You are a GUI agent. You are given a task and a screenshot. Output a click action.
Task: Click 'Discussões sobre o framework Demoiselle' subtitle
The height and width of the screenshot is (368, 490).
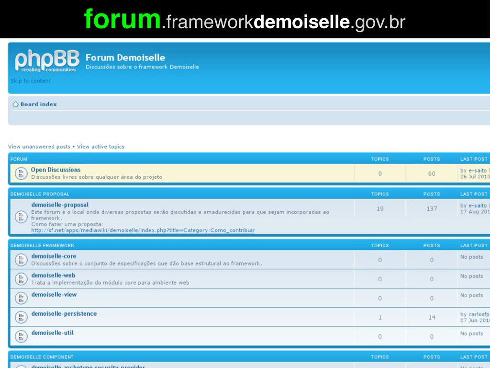click(x=142, y=67)
